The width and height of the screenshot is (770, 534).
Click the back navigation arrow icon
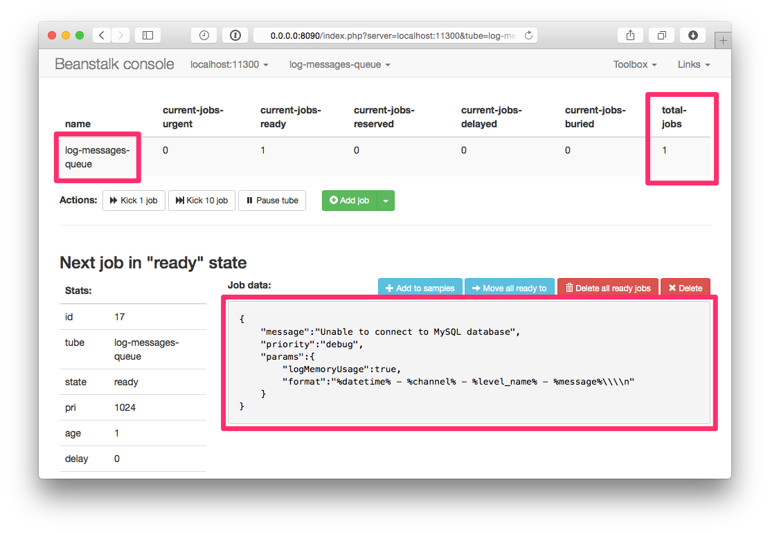[101, 35]
